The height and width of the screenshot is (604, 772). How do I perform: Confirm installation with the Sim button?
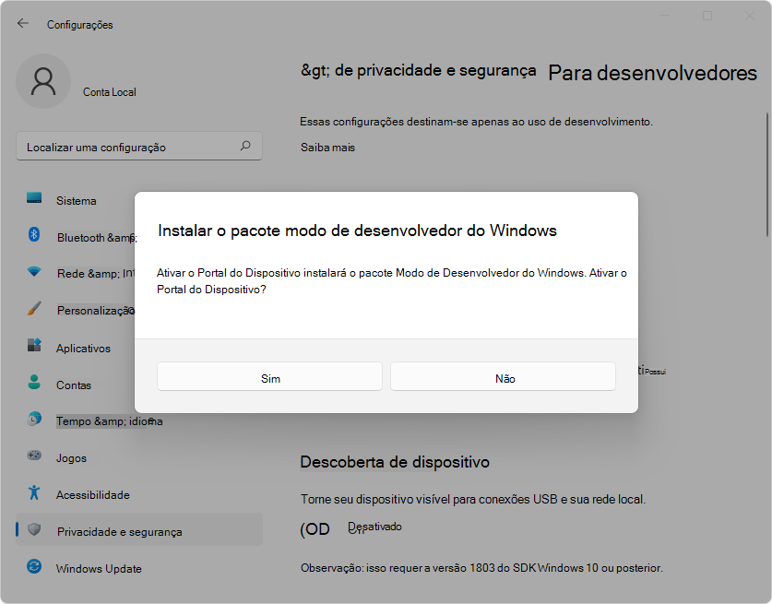[x=269, y=376]
